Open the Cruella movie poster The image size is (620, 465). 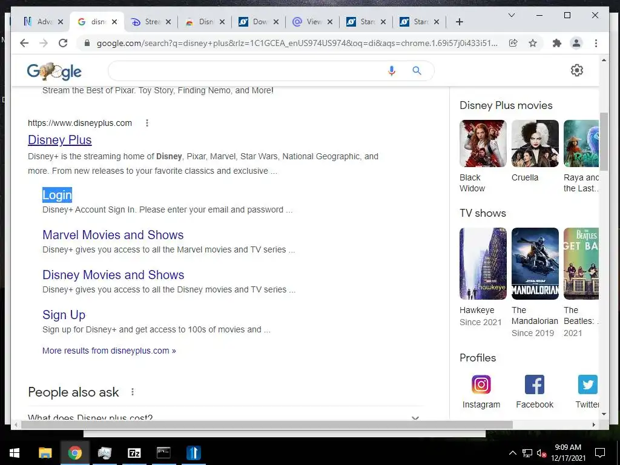click(x=535, y=143)
